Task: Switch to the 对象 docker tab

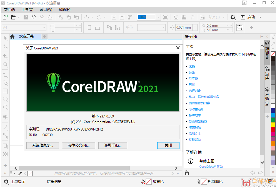Action: point(267,96)
